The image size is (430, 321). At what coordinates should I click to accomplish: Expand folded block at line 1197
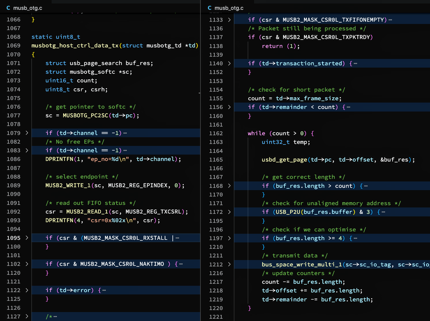click(229, 238)
